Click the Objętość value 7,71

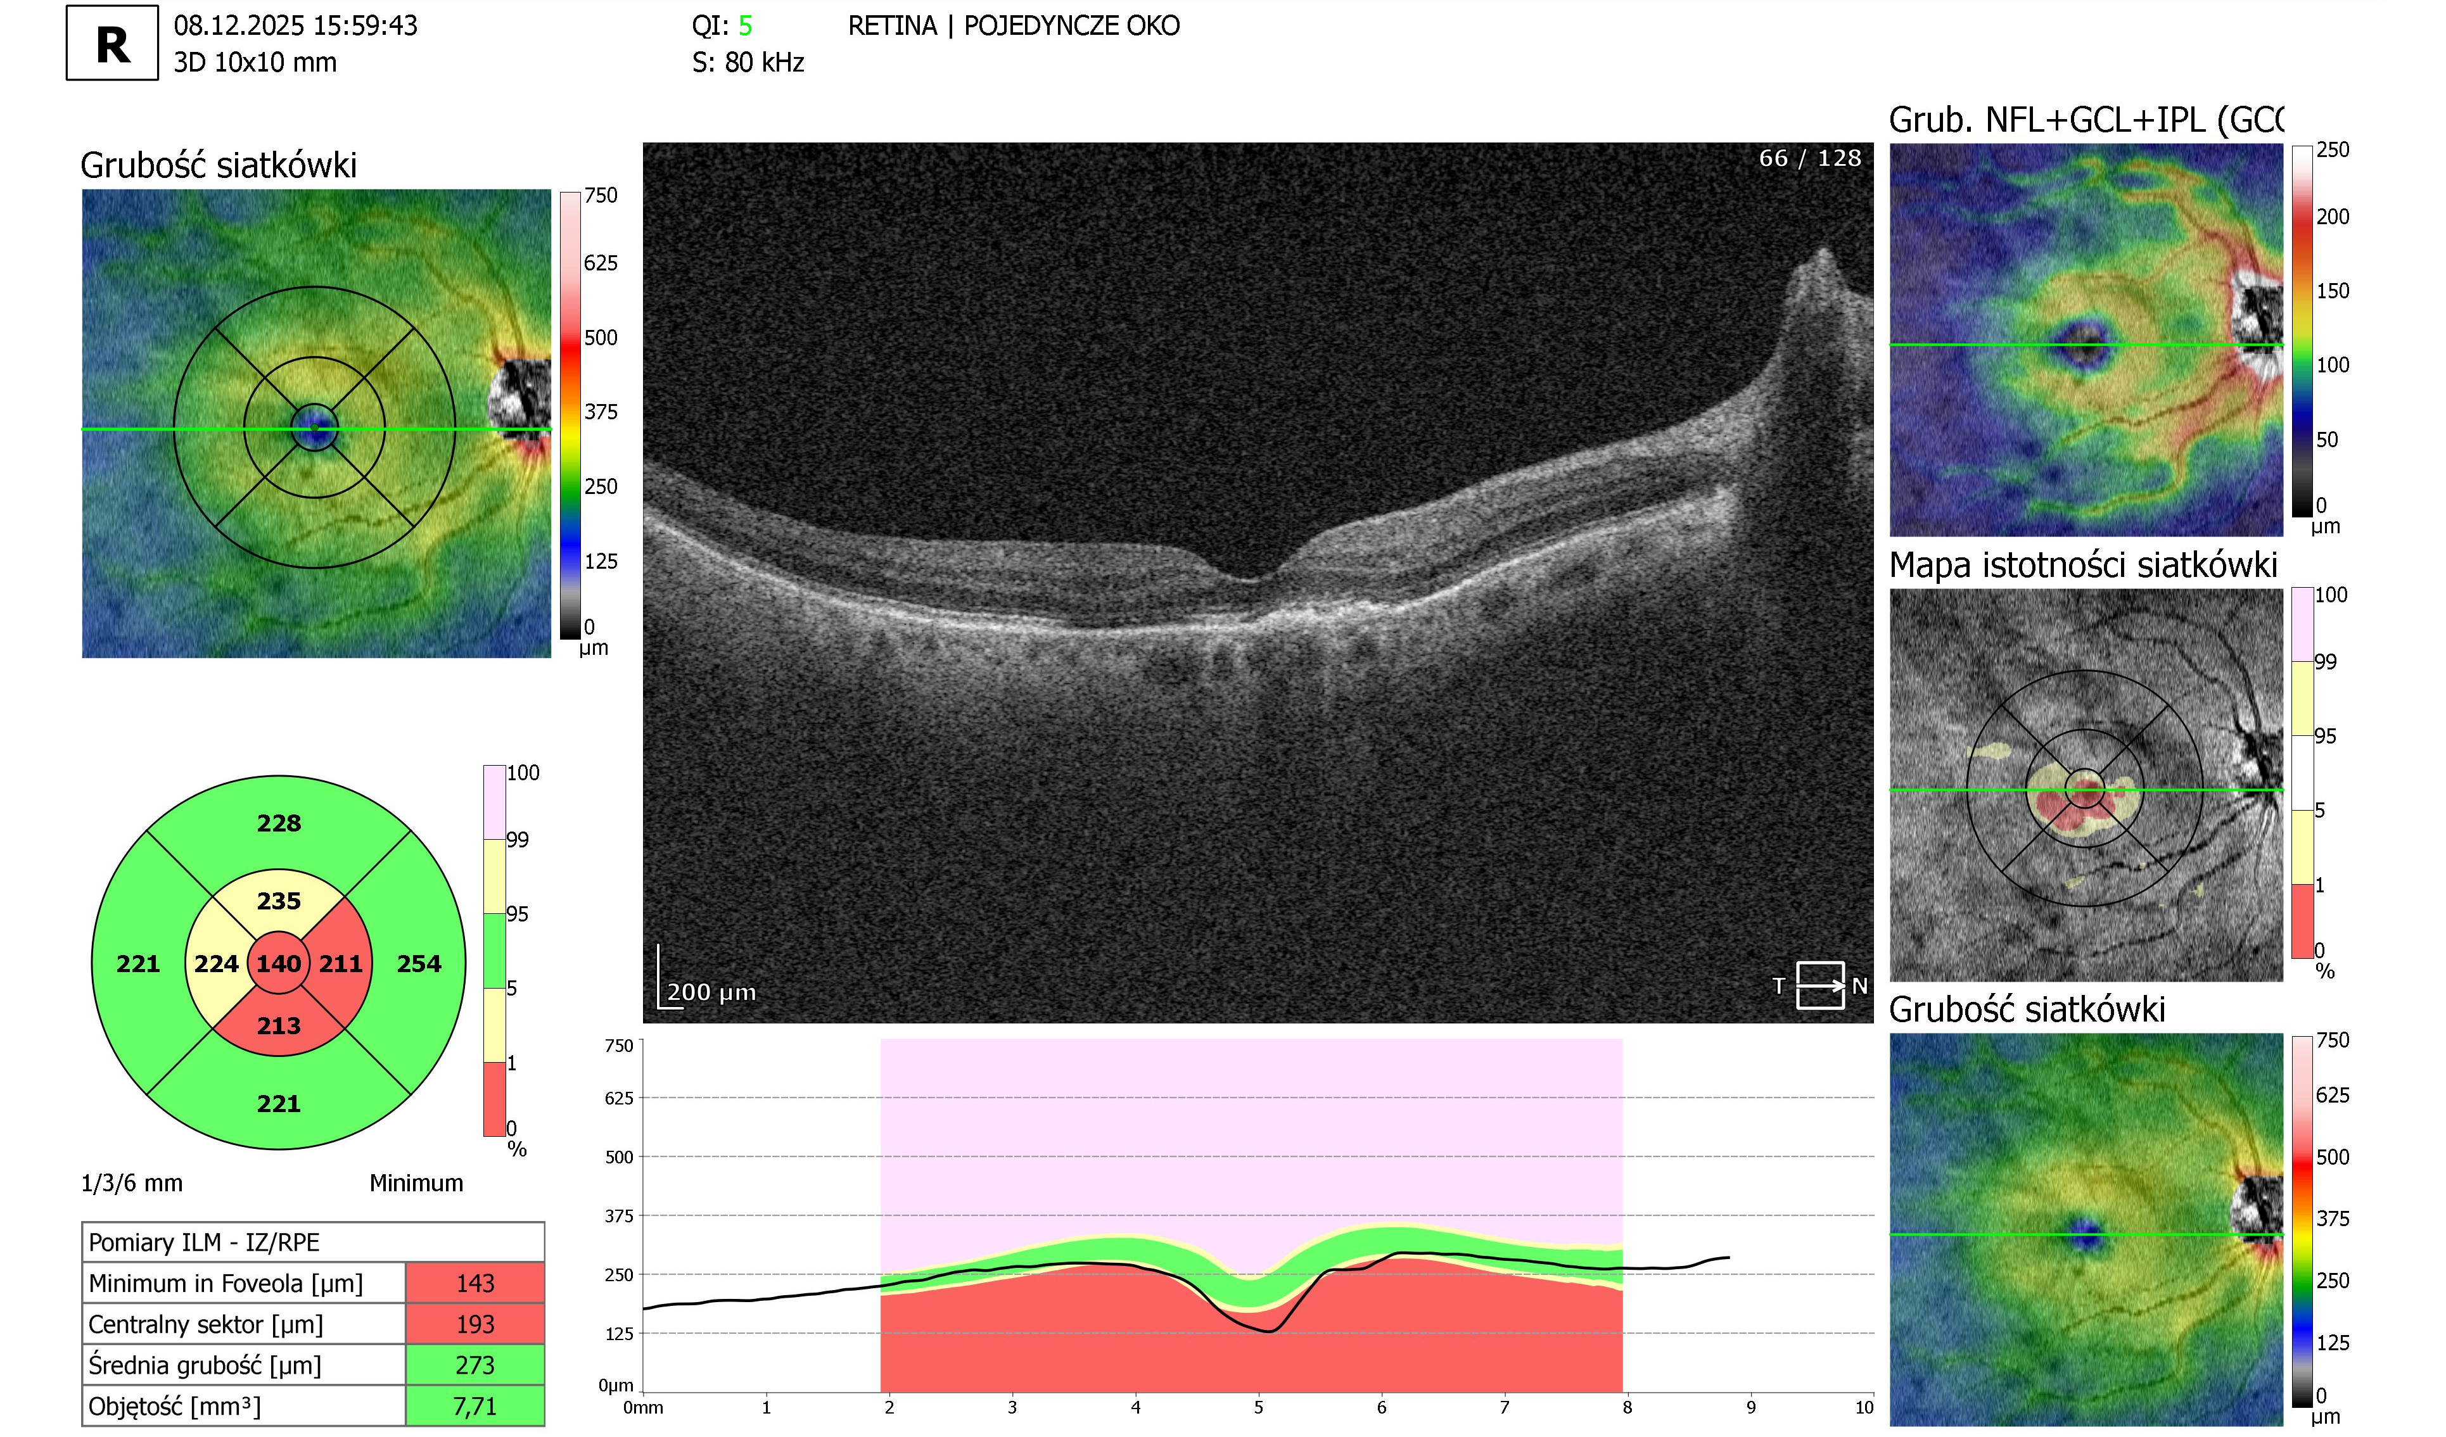475,1405
